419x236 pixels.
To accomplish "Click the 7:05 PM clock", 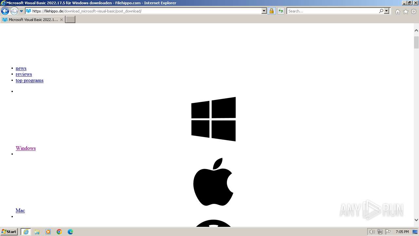I will point(402,232).
